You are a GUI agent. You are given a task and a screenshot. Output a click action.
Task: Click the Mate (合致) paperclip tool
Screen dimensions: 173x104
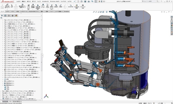[x=12, y=6]
